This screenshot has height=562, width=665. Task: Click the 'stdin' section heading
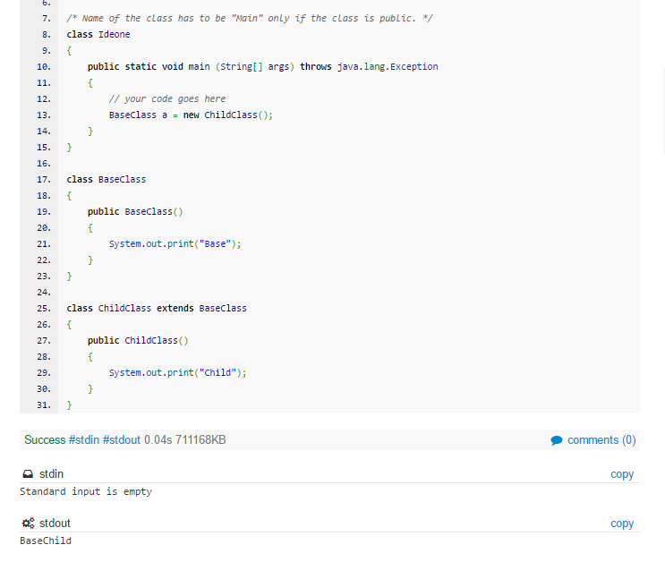51,473
